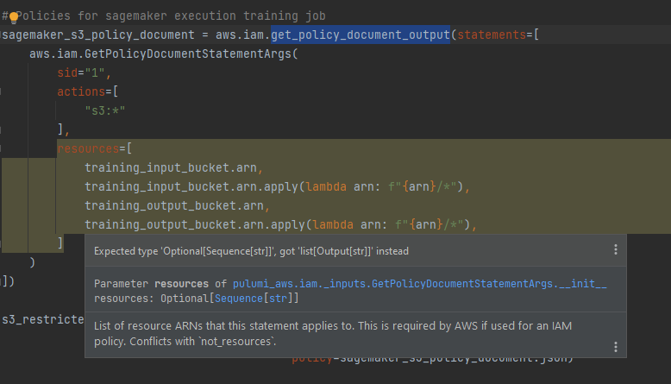The width and height of the screenshot is (671, 384).
Task: Click the comment about sagemaker execution training job
Action: [x=164, y=16]
